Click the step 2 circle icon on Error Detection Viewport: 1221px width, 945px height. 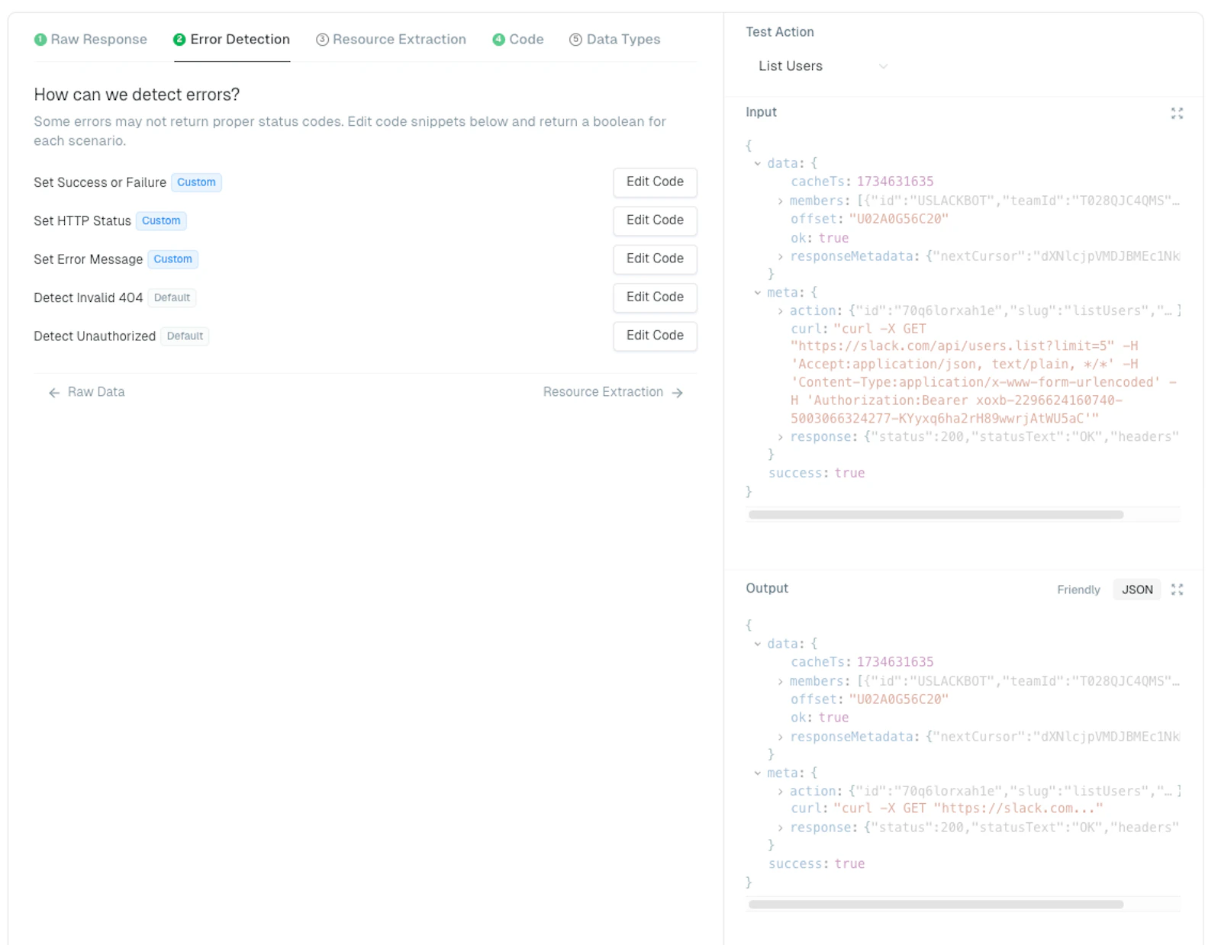[179, 40]
